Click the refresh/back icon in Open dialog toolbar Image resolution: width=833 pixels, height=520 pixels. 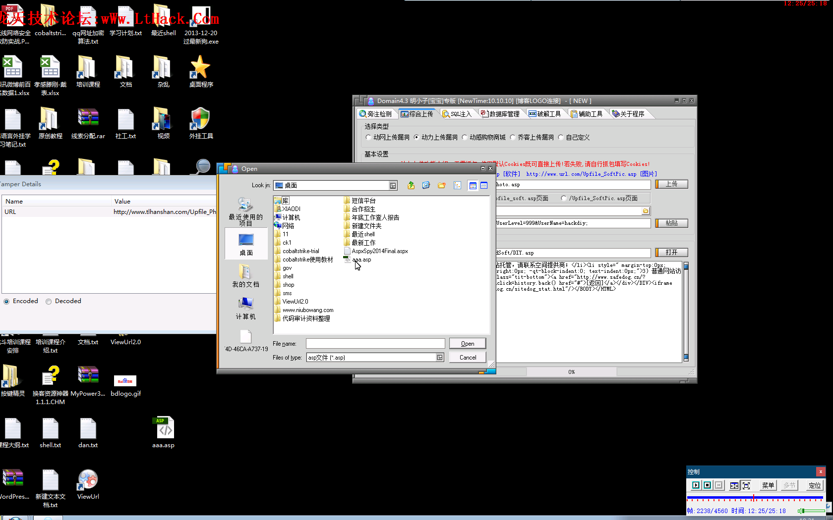pyautogui.click(x=426, y=185)
